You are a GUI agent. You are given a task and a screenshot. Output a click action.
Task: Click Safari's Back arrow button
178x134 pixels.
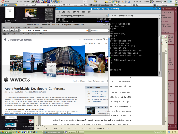4,30
